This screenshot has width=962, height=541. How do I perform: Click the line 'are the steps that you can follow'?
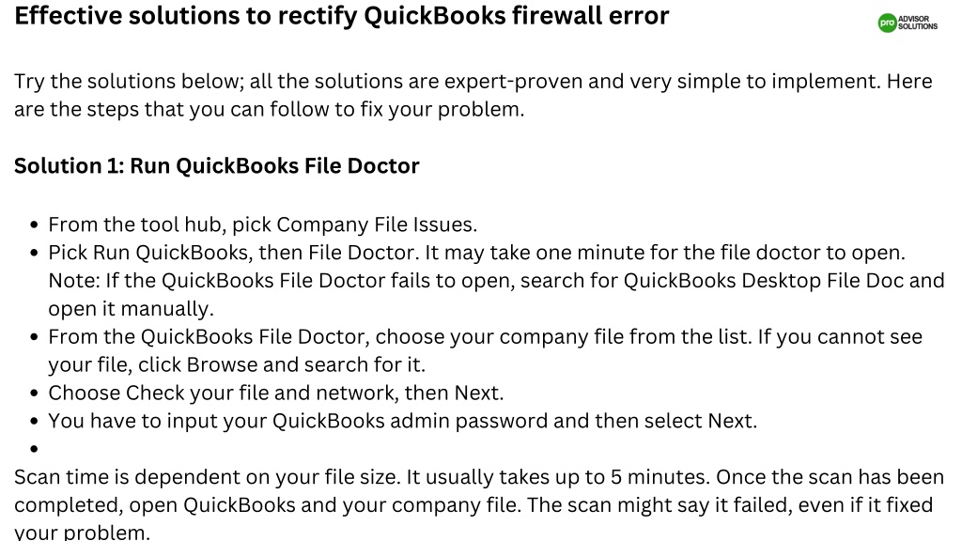point(270,109)
